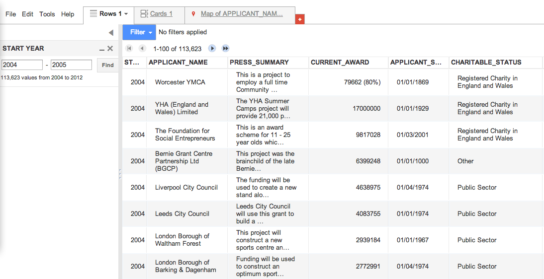Click award value 2939184
Screen dimensions: 544x279
[x=368, y=240]
